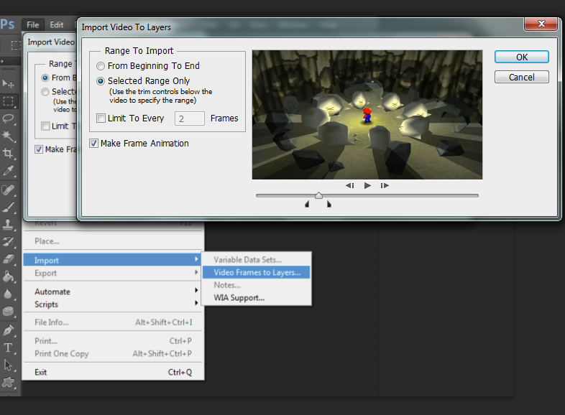Viewport: 565px width, 415px height.
Task: Select the Sponge tool
Action: point(8,311)
